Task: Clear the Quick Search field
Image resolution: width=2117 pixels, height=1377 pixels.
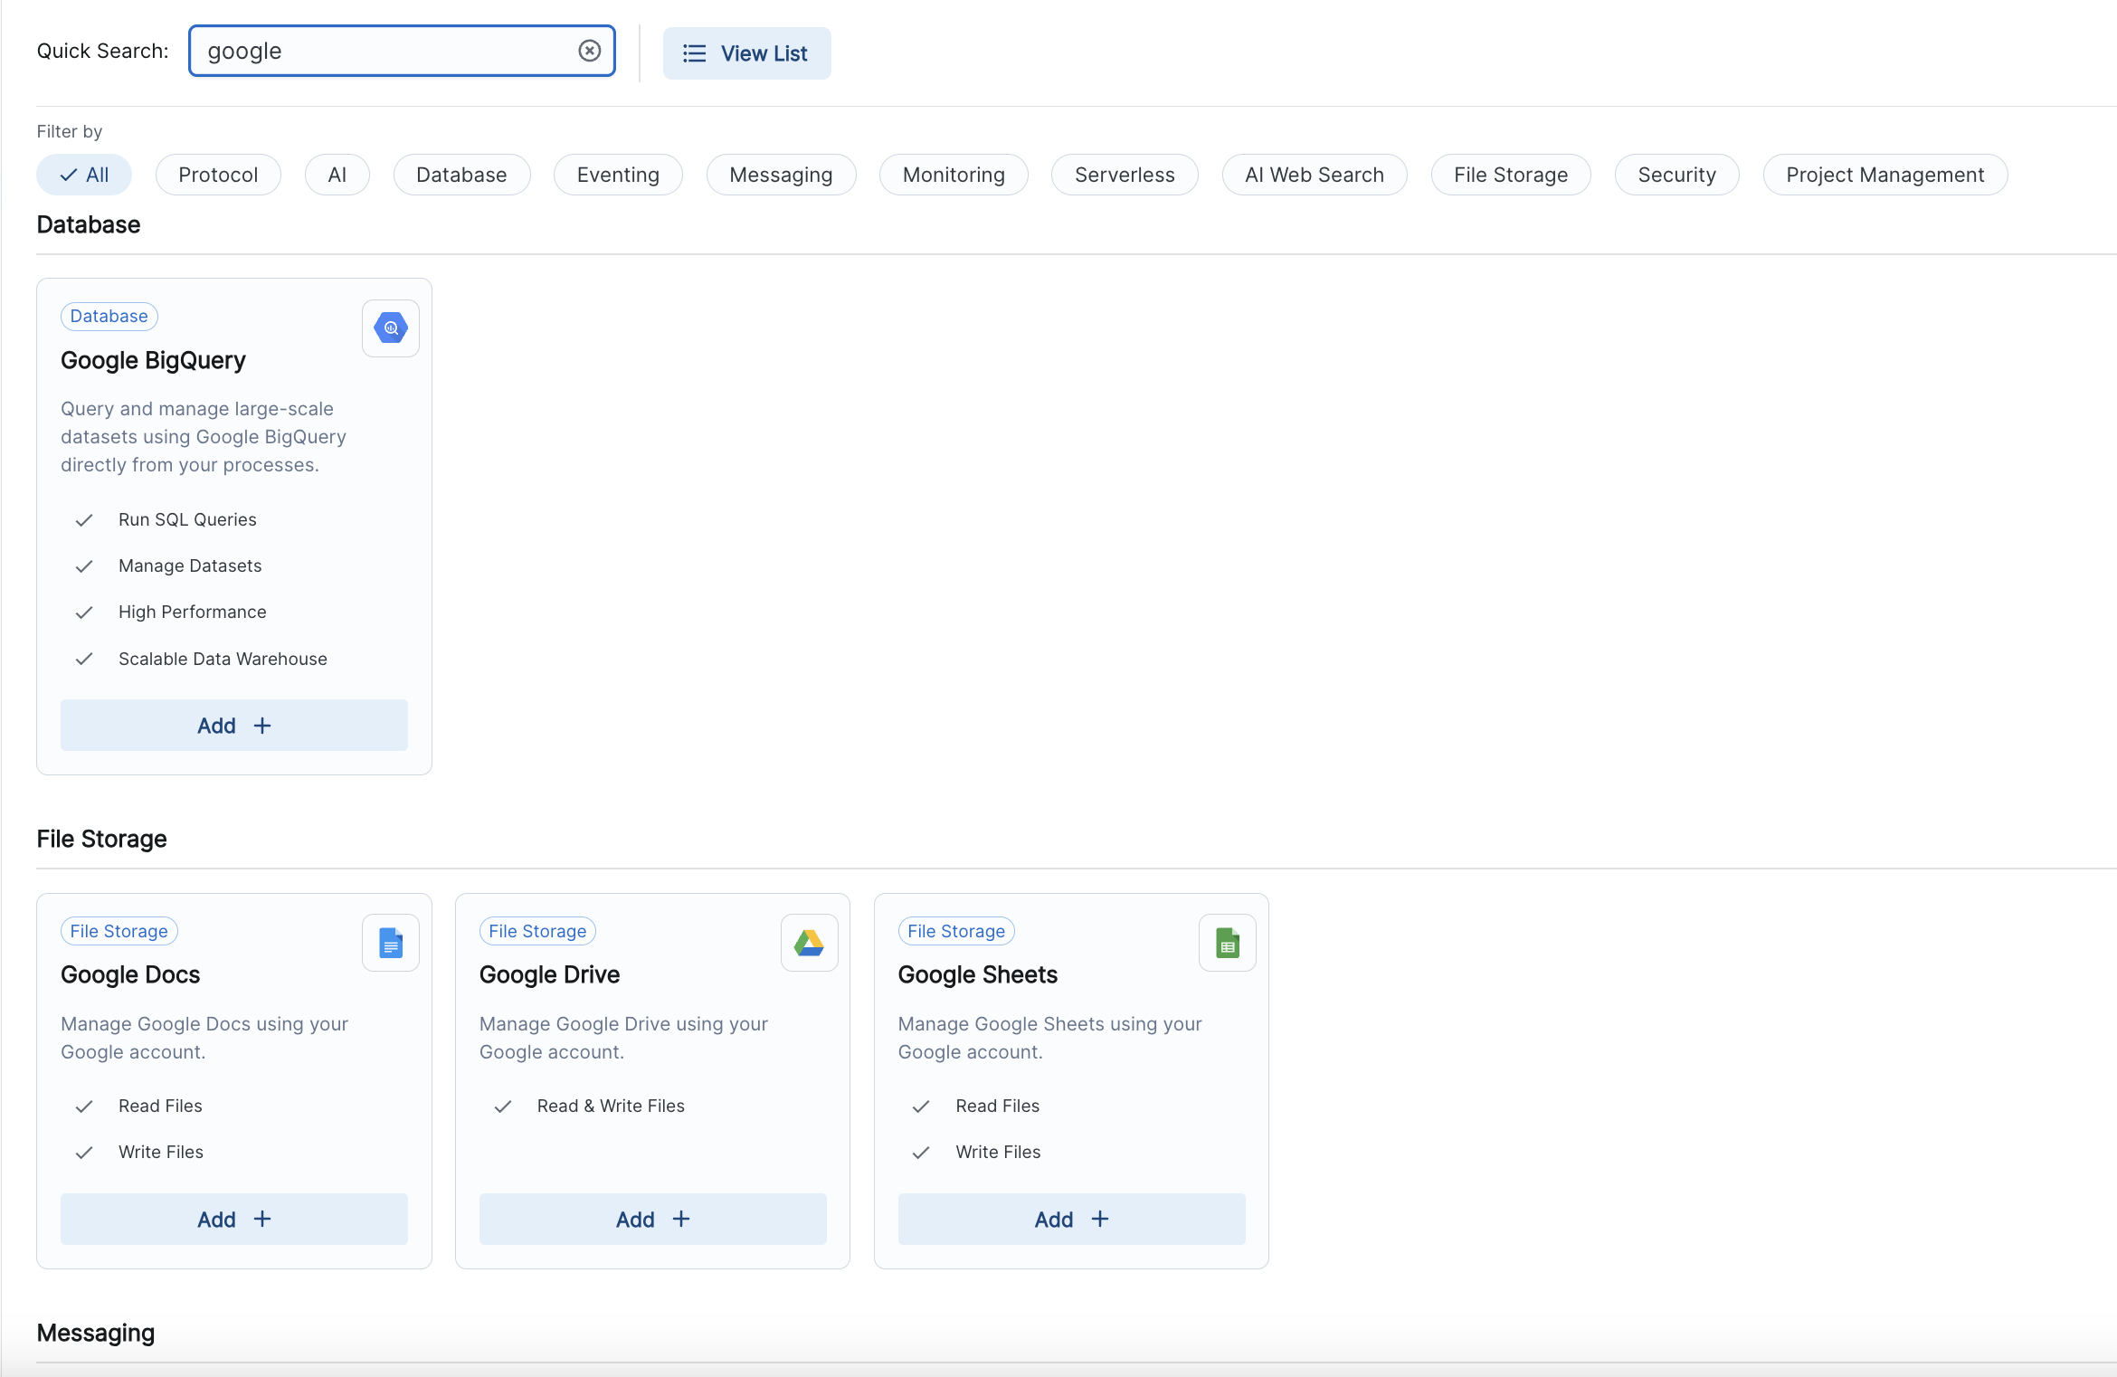Action: [x=589, y=51]
